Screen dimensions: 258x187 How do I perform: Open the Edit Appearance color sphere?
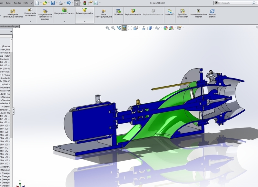165,29
